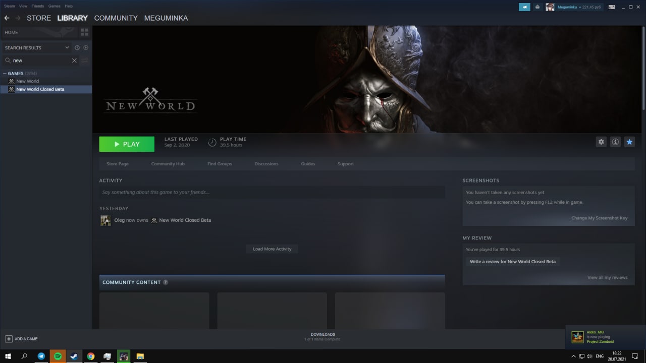Image resolution: width=646 pixels, height=363 pixels.
Task: Open advanced library filter icon
Action: click(85, 60)
